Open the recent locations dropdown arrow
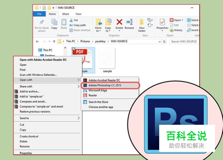The image size is (223, 160). point(49,41)
